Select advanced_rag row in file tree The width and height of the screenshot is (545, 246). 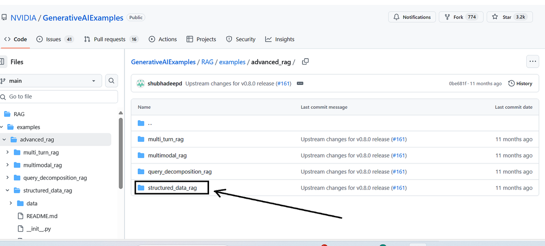coord(55,139)
